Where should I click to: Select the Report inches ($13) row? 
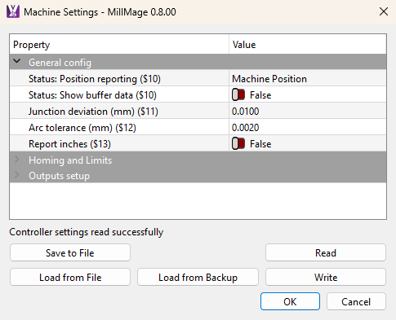(x=198, y=144)
